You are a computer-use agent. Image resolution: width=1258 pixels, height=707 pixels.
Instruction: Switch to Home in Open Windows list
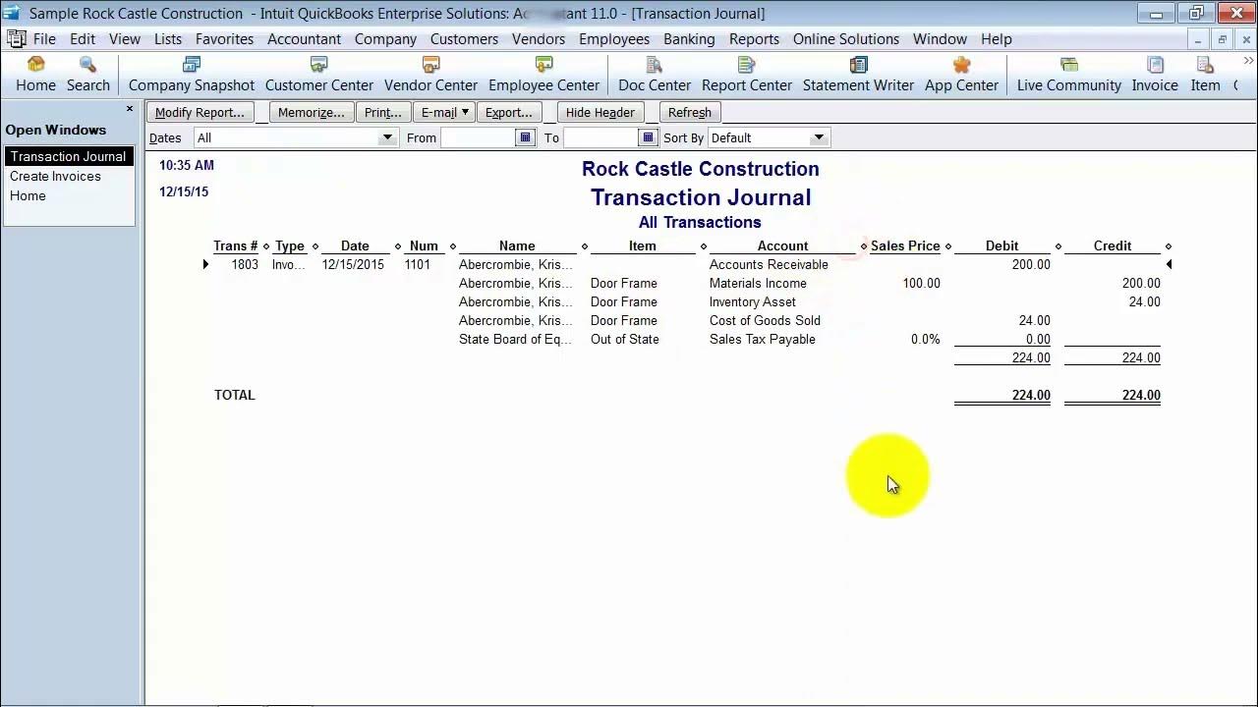pos(28,195)
